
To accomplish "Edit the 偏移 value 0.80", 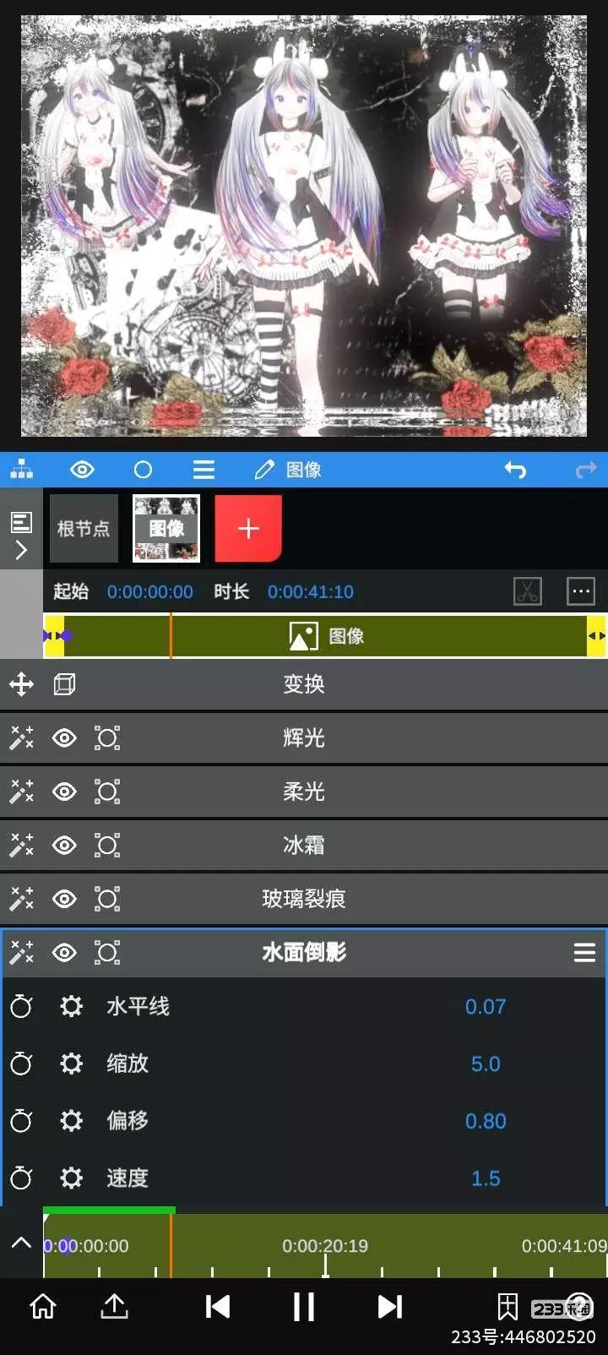I will pyautogui.click(x=486, y=1121).
